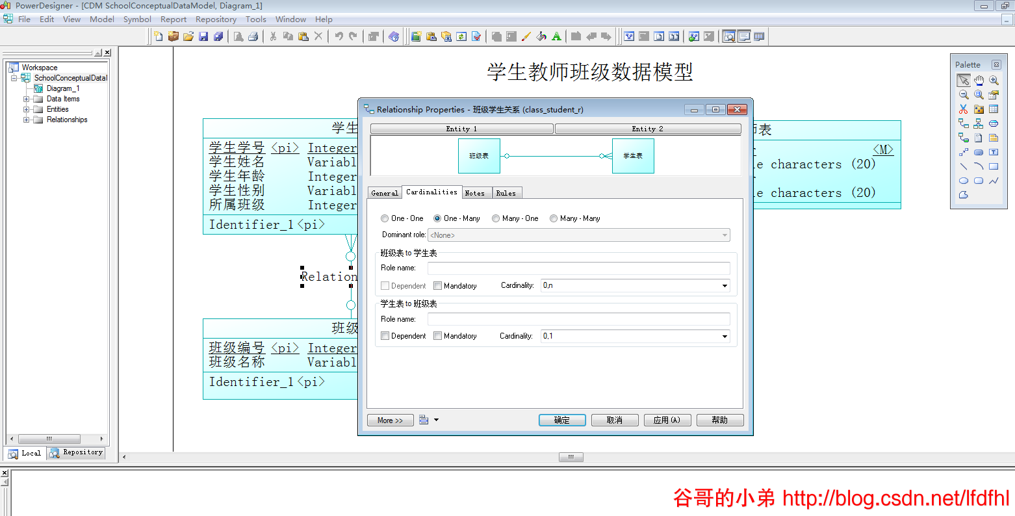Click the 应用(A) apply button
This screenshot has width=1015, height=516.
[x=667, y=420]
